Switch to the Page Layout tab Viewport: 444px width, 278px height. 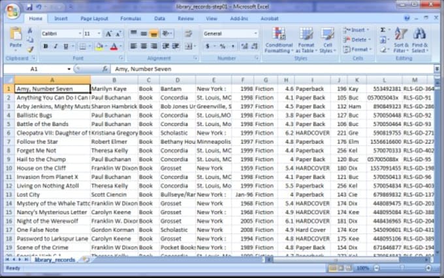pos(94,19)
